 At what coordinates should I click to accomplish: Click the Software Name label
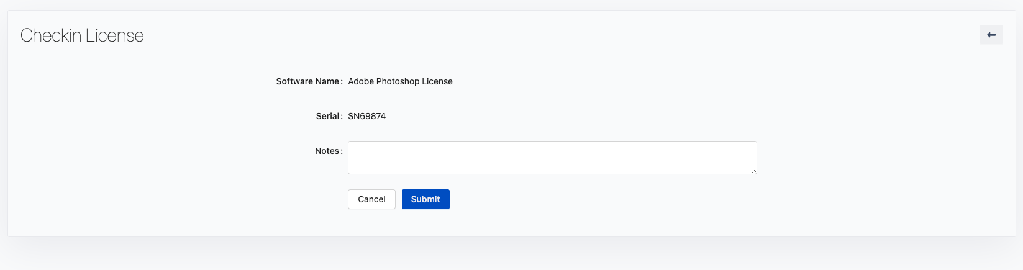pos(309,81)
